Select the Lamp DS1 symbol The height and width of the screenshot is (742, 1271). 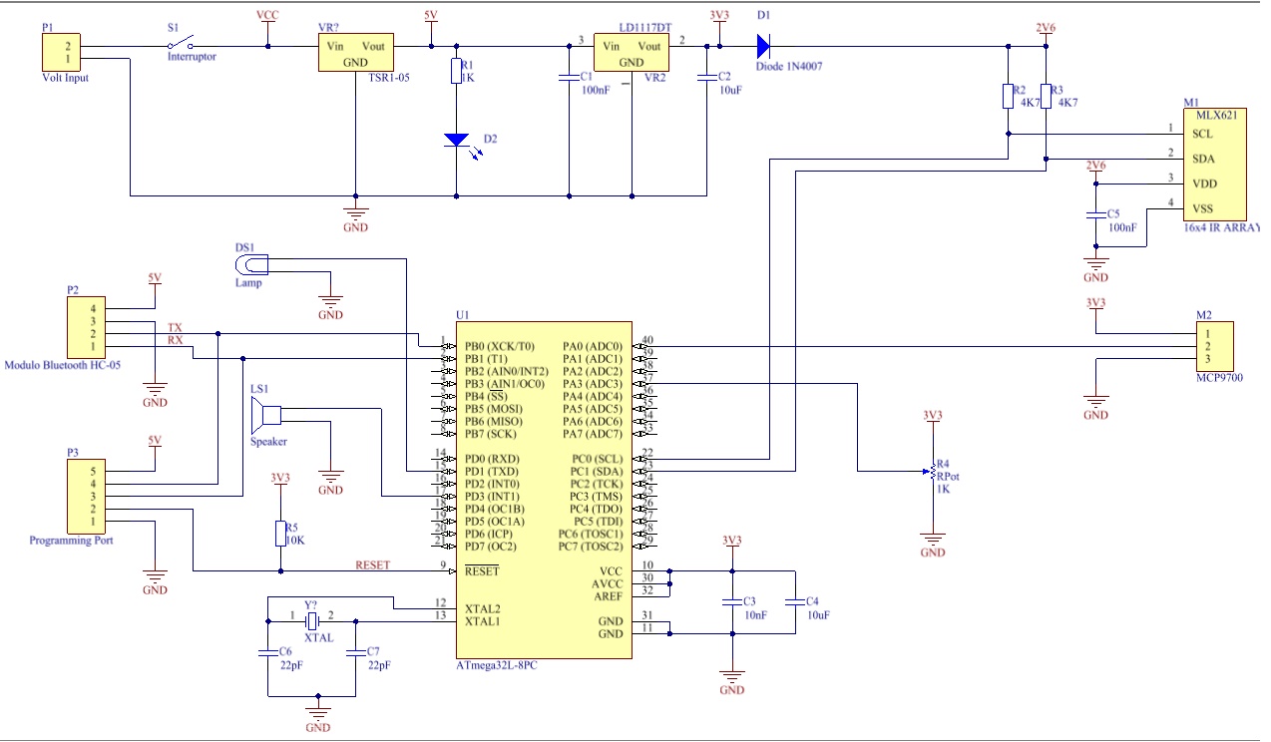253,262
